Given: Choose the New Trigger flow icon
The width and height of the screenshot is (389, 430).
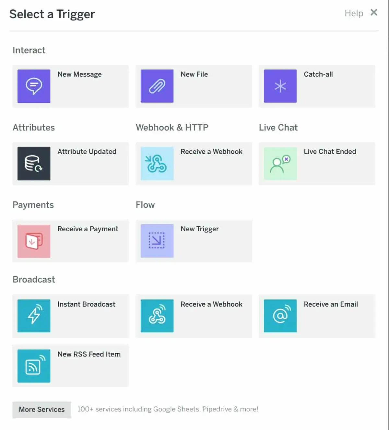Looking at the screenshot, I should click(157, 241).
